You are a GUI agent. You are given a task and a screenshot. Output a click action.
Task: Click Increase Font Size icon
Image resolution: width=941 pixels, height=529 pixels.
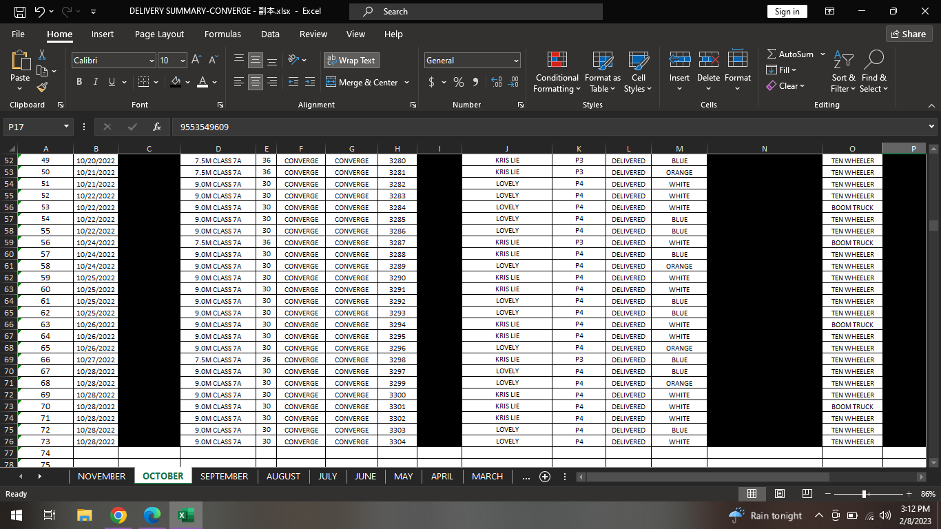(196, 61)
